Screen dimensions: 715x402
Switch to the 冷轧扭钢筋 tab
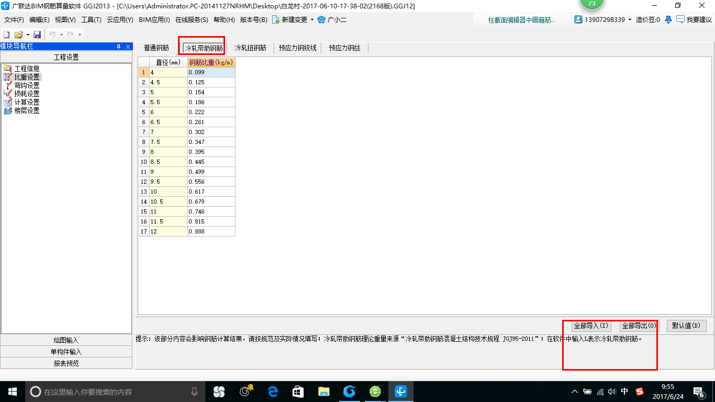pos(250,48)
